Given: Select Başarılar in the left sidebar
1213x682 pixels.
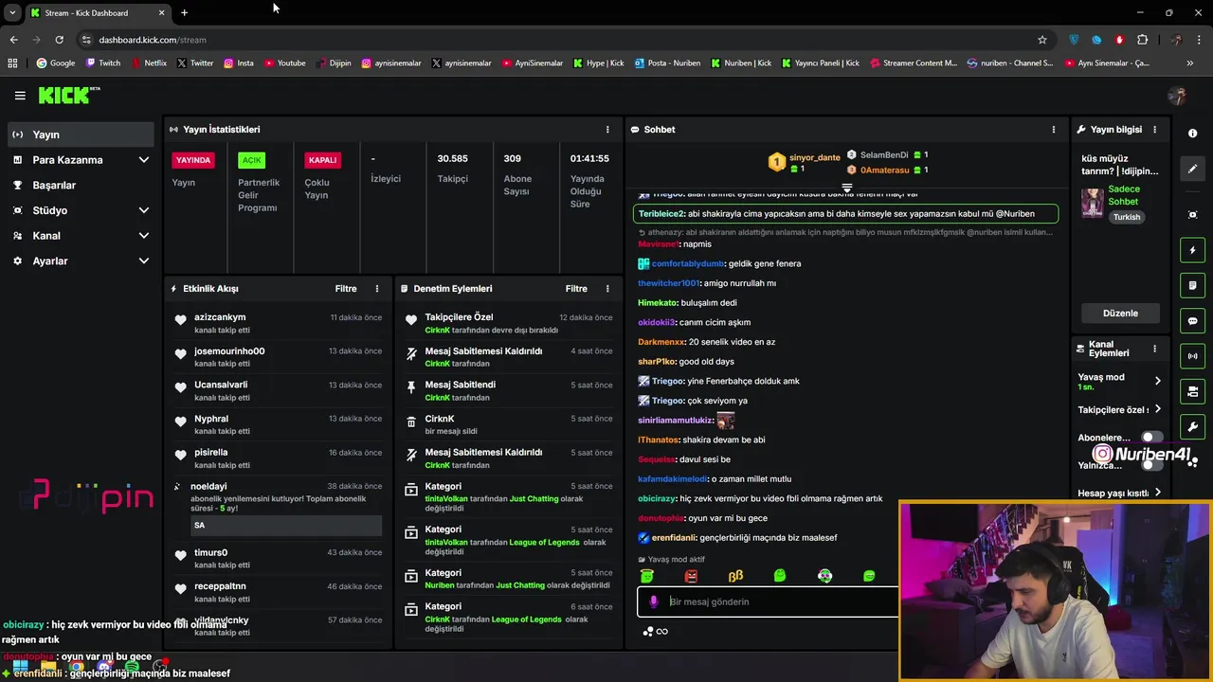Looking at the screenshot, I should (81, 186).
